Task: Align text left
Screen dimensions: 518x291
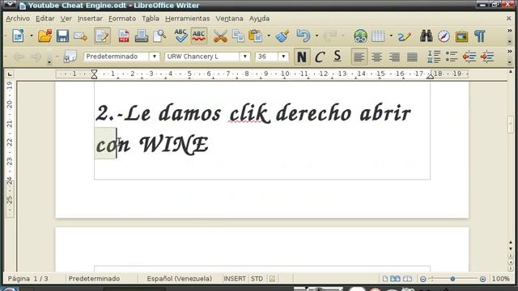Action: [x=359, y=57]
